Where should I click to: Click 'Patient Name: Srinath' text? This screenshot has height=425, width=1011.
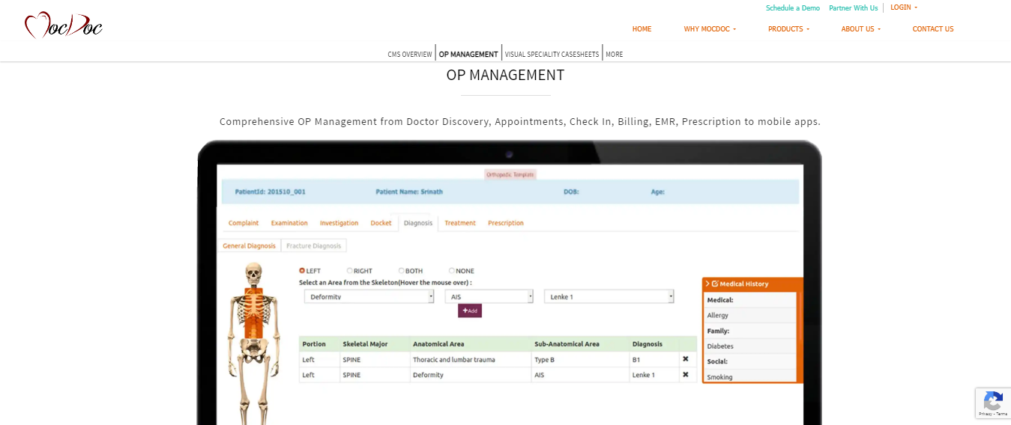409,192
